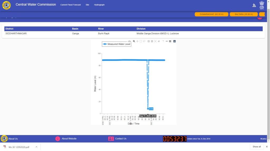Toggle Measured Water Level legend entry
The width and height of the screenshot is (270, 151).
click(x=117, y=44)
